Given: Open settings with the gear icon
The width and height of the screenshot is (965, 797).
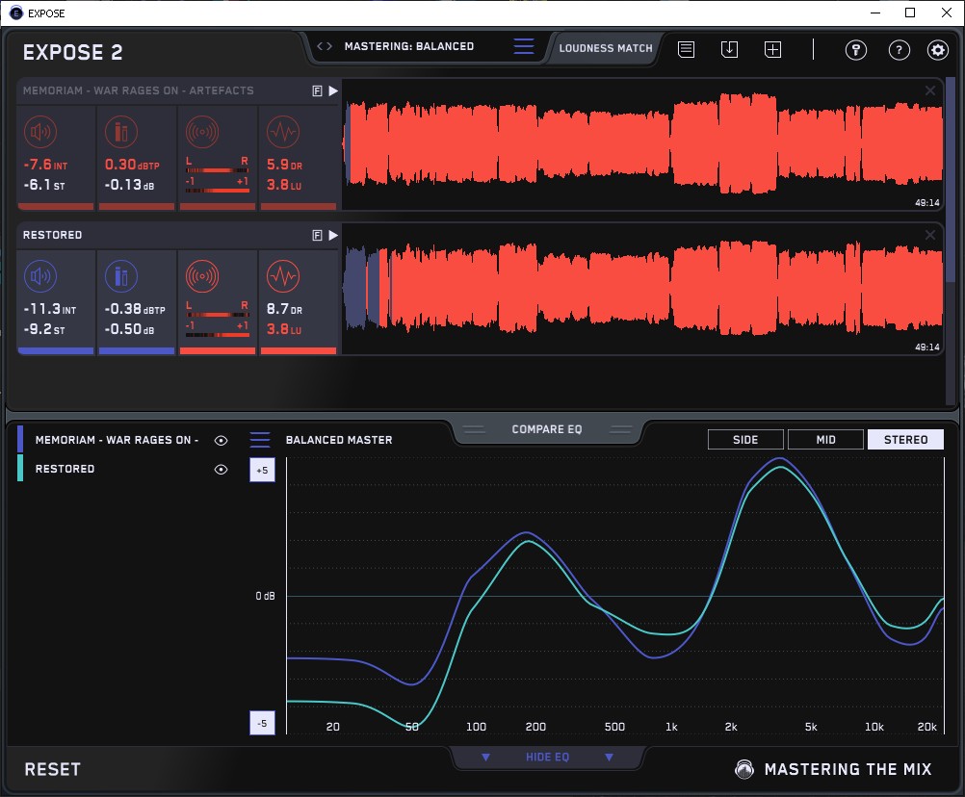Looking at the screenshot, I should (937, 50).
